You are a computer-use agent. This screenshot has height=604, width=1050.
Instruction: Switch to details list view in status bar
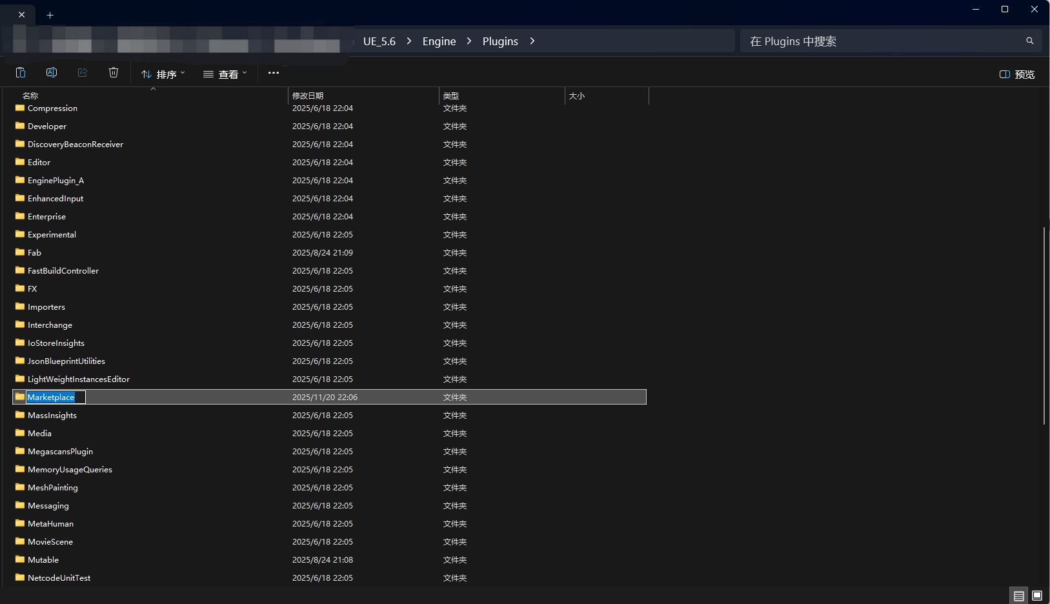click(x=1018, y=596)
